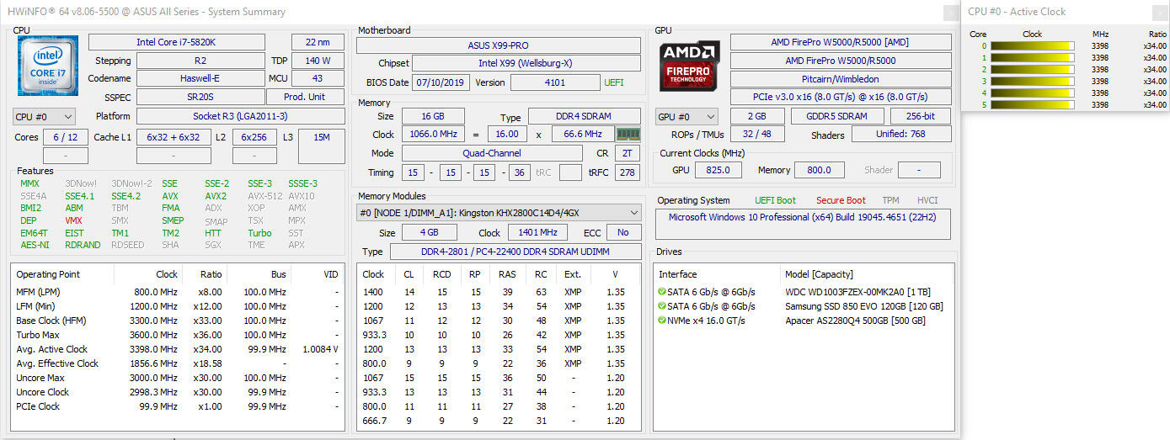Click the 666.7 clock timing row

tap(498, 421)
